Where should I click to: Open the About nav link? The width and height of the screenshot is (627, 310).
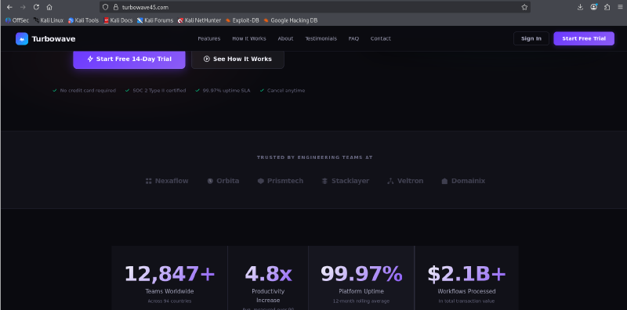285,39
